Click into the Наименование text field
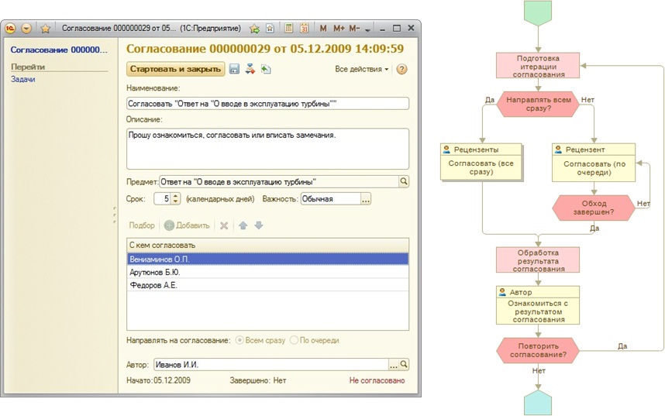This screenshot has height=416, width=665. click(267, 103)
